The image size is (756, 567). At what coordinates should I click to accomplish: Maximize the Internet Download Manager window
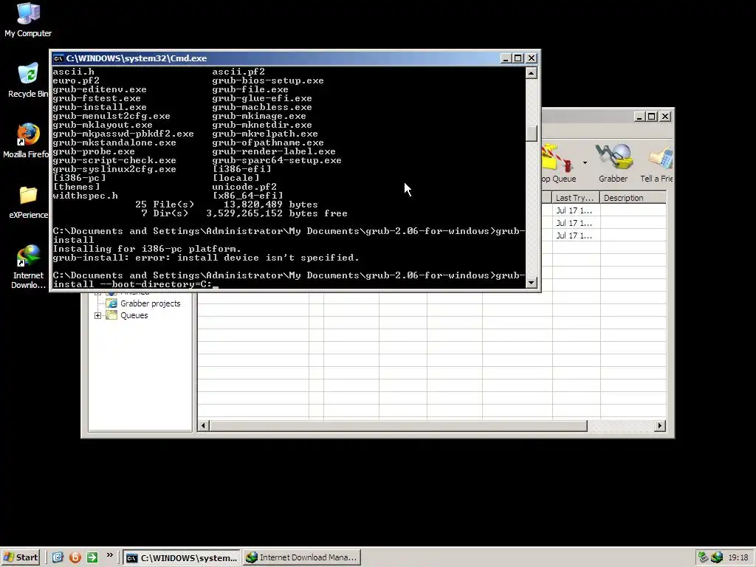pyautogui.click(x=652, y=117)
